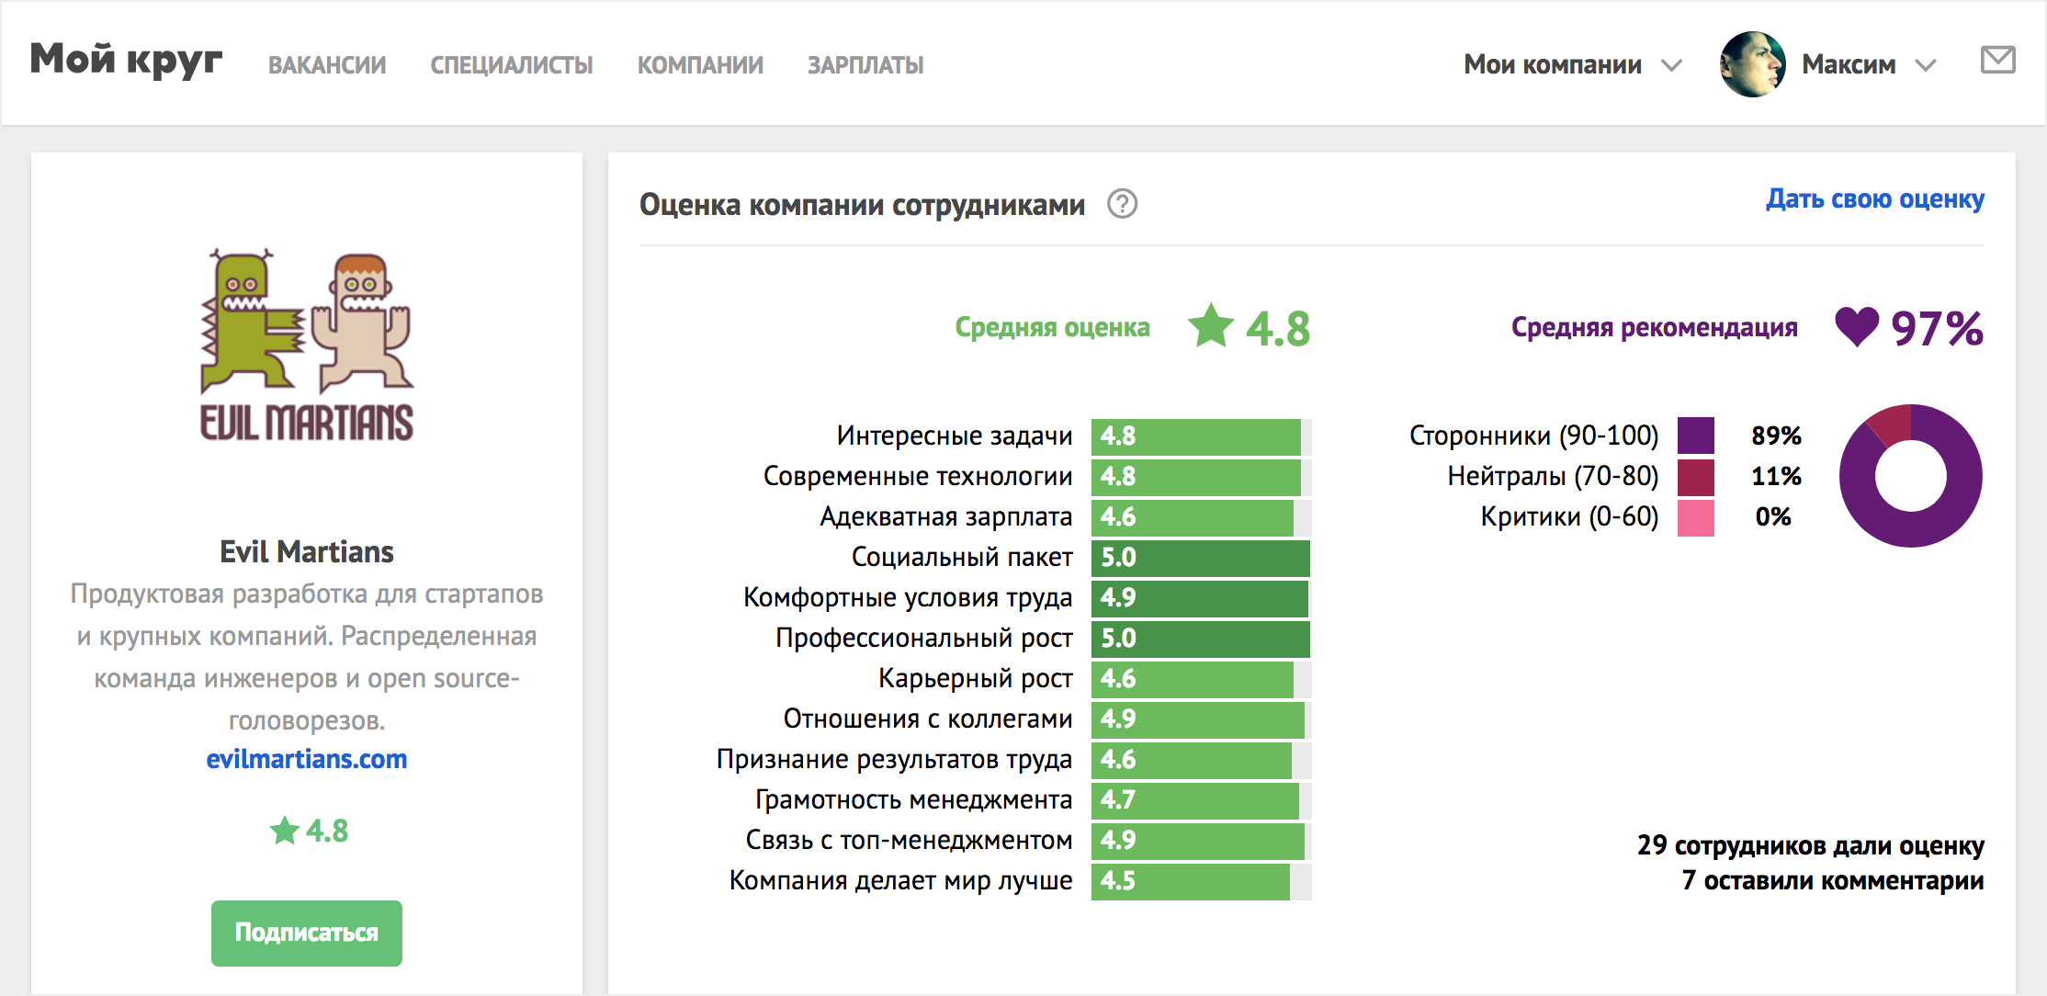Click the green star beside average rating
This screenshot has width=2047, height=996.
(1210, 327)
